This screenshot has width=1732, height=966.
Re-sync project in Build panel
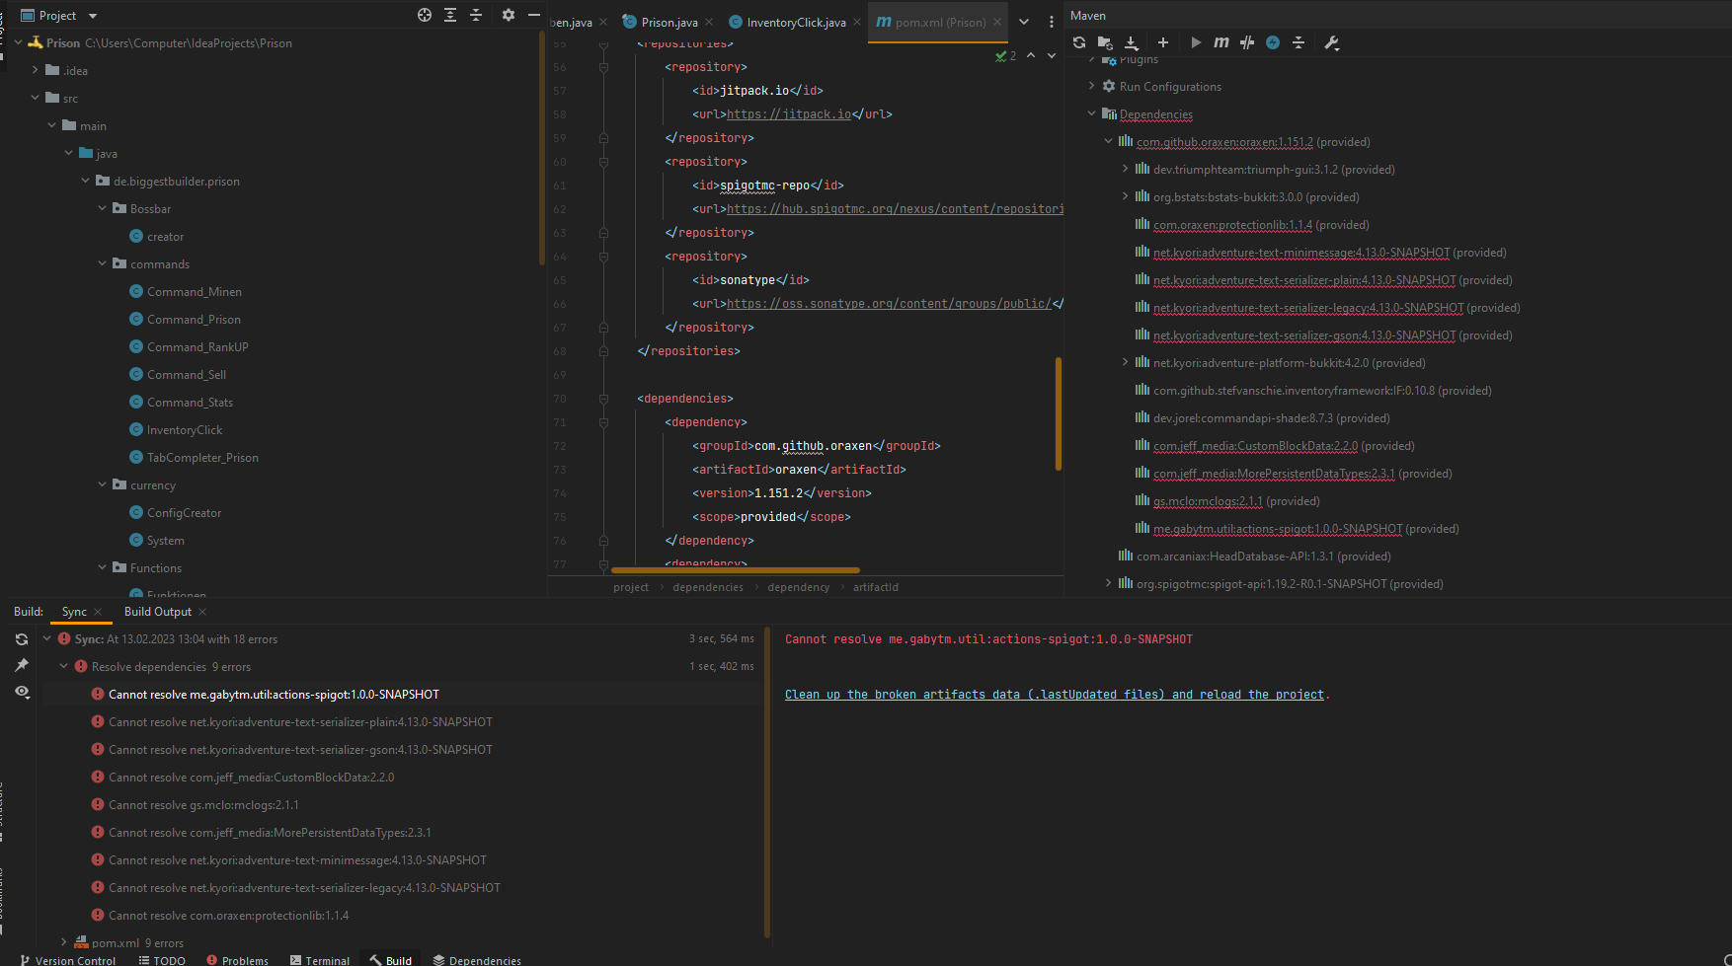tap(22, 639)
